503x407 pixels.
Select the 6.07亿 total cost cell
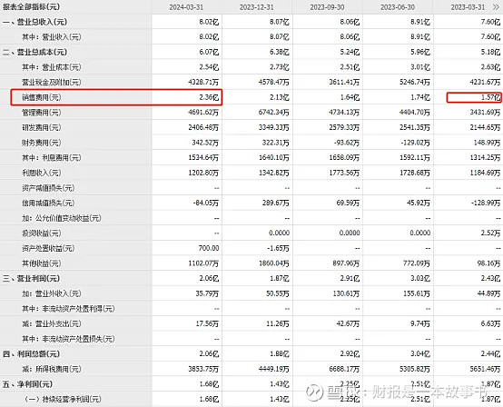209,52
